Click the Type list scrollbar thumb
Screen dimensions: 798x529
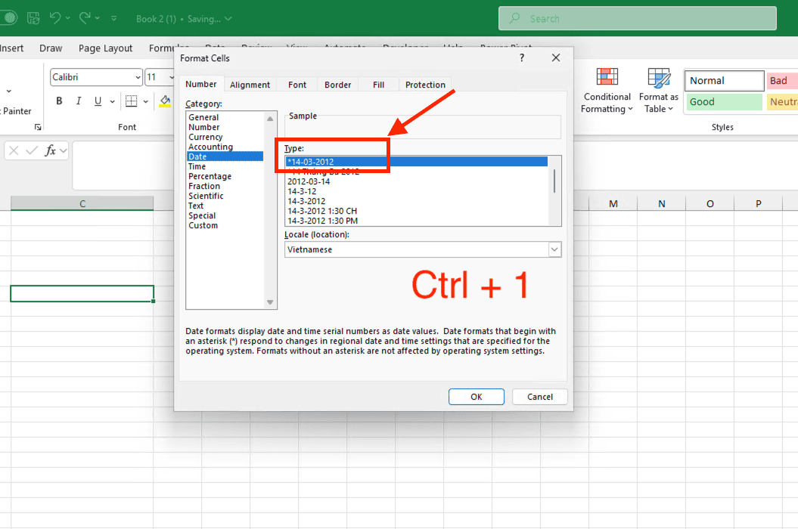point(554,181)
